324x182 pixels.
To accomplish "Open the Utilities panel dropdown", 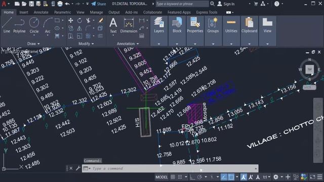I will (231, 44).
